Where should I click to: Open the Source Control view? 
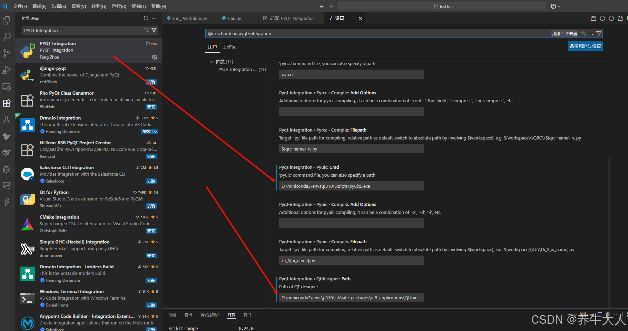pos(7,53)
